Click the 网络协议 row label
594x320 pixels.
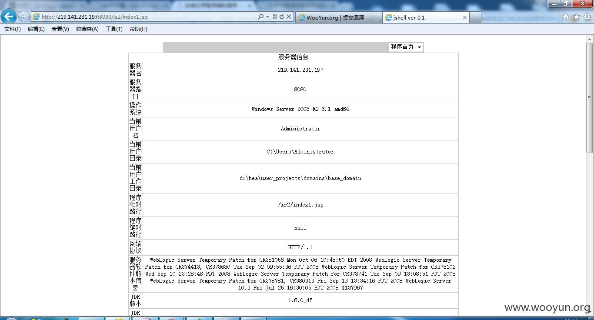coord(136,247)
